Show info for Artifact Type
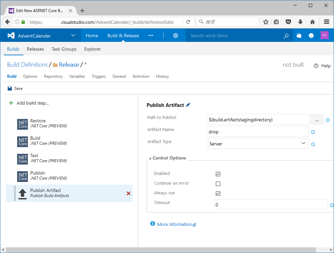The height and width of the screenshot is (253, 334). [313, 144]
